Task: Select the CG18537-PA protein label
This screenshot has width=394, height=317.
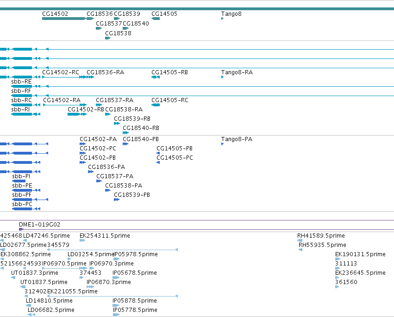Action: (115, 176)
